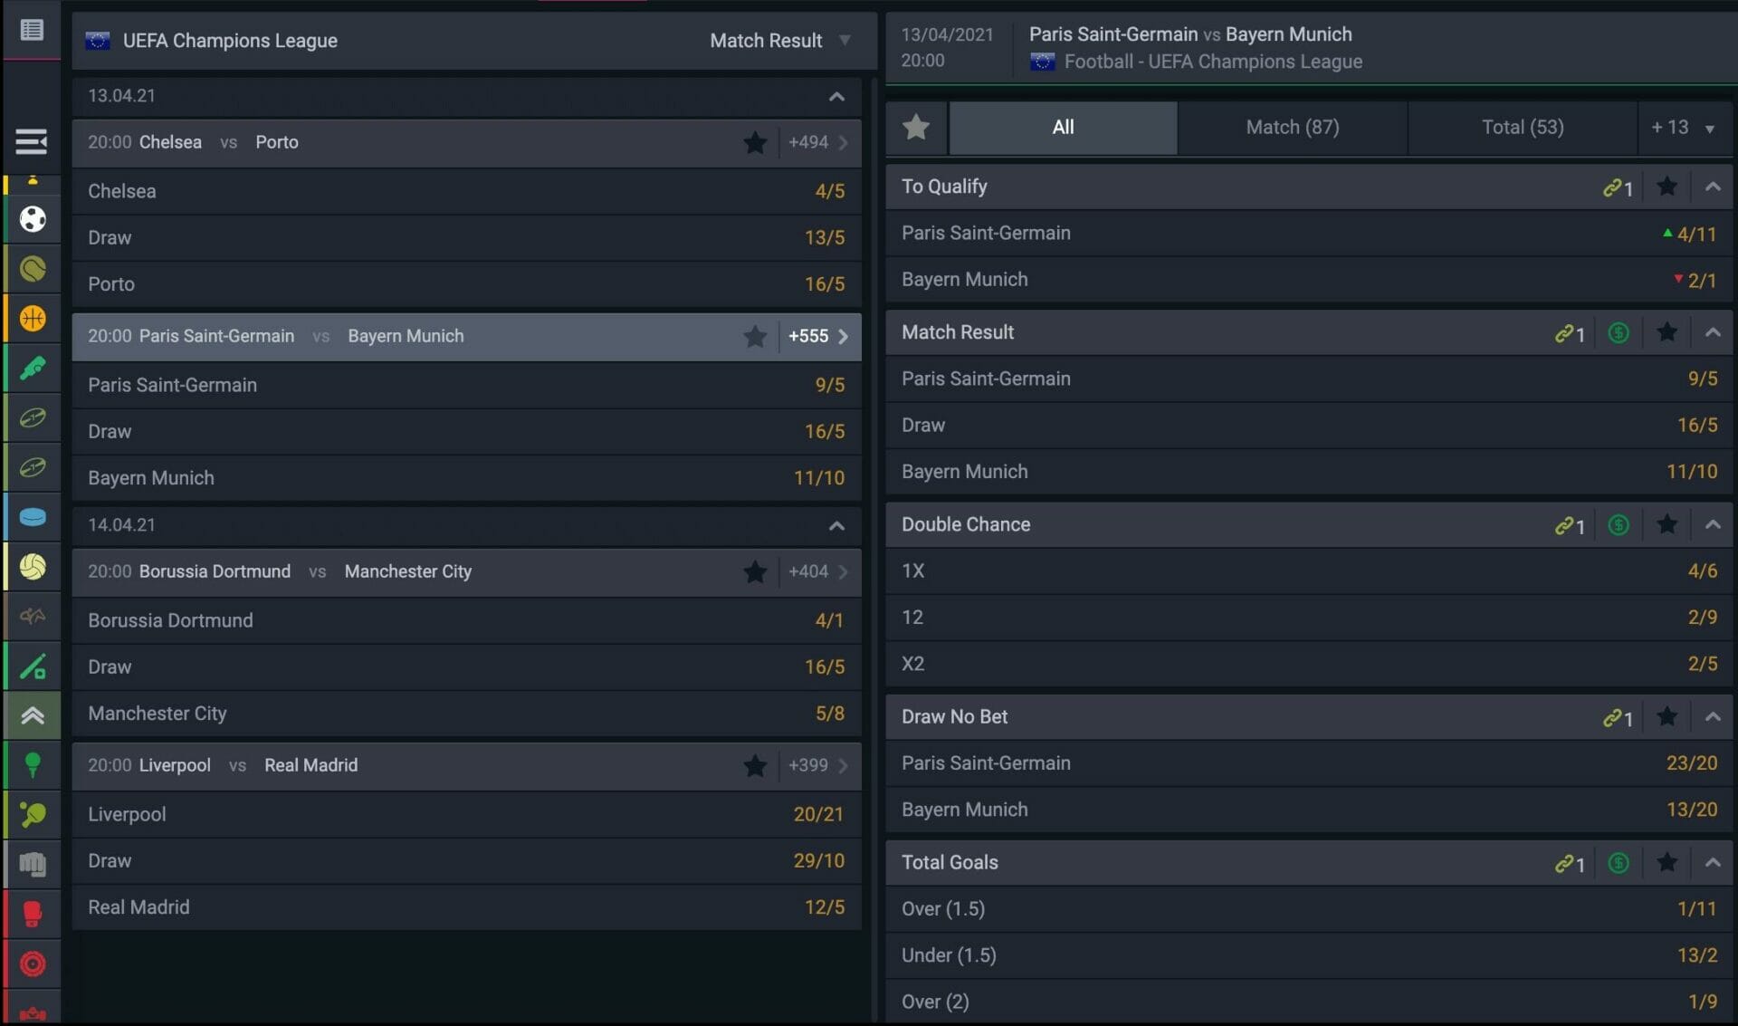The height and width of the screenshot is (1026, 1738).
Task: Star the Double Chance market
Action: (x=1666, y=523)
